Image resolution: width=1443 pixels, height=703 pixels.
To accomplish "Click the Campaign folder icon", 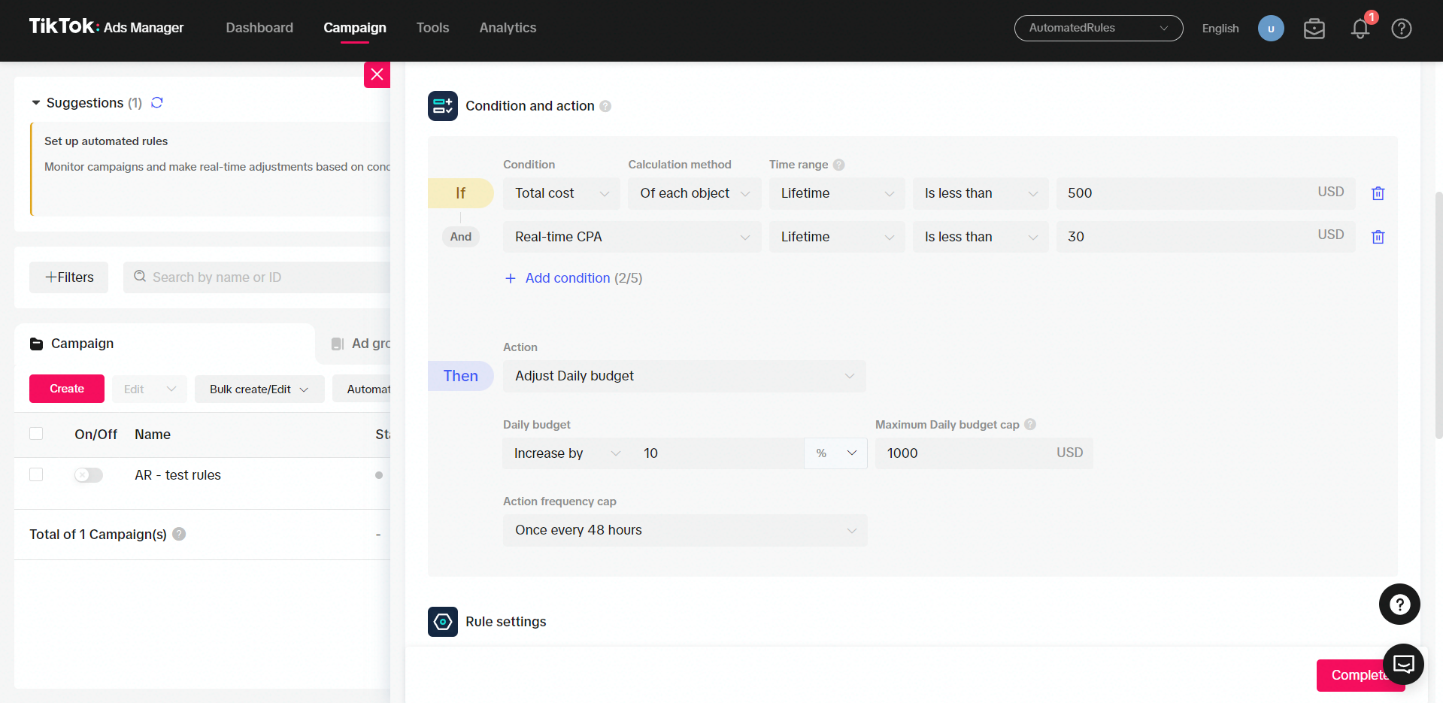I will coord(36,344).
